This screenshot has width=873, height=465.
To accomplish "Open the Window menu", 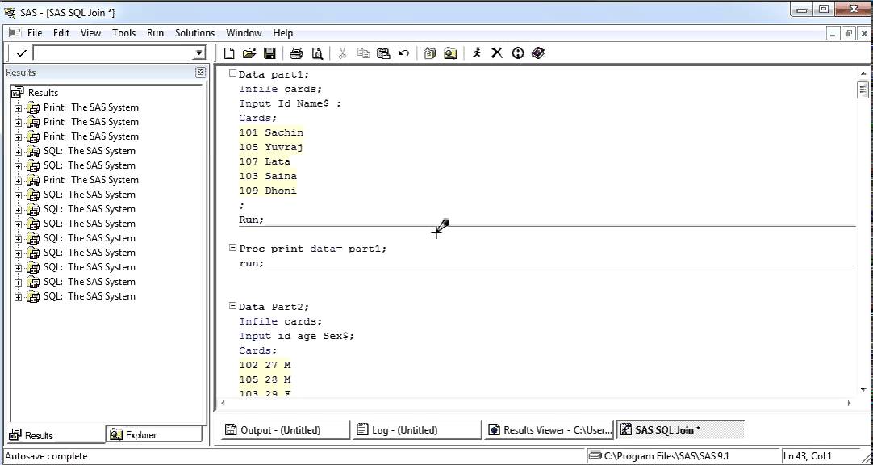I will coord(244,33).
